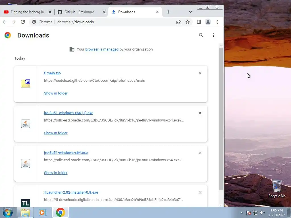
Task: Click the Chrome taskbar button
Action: (60, 212)
